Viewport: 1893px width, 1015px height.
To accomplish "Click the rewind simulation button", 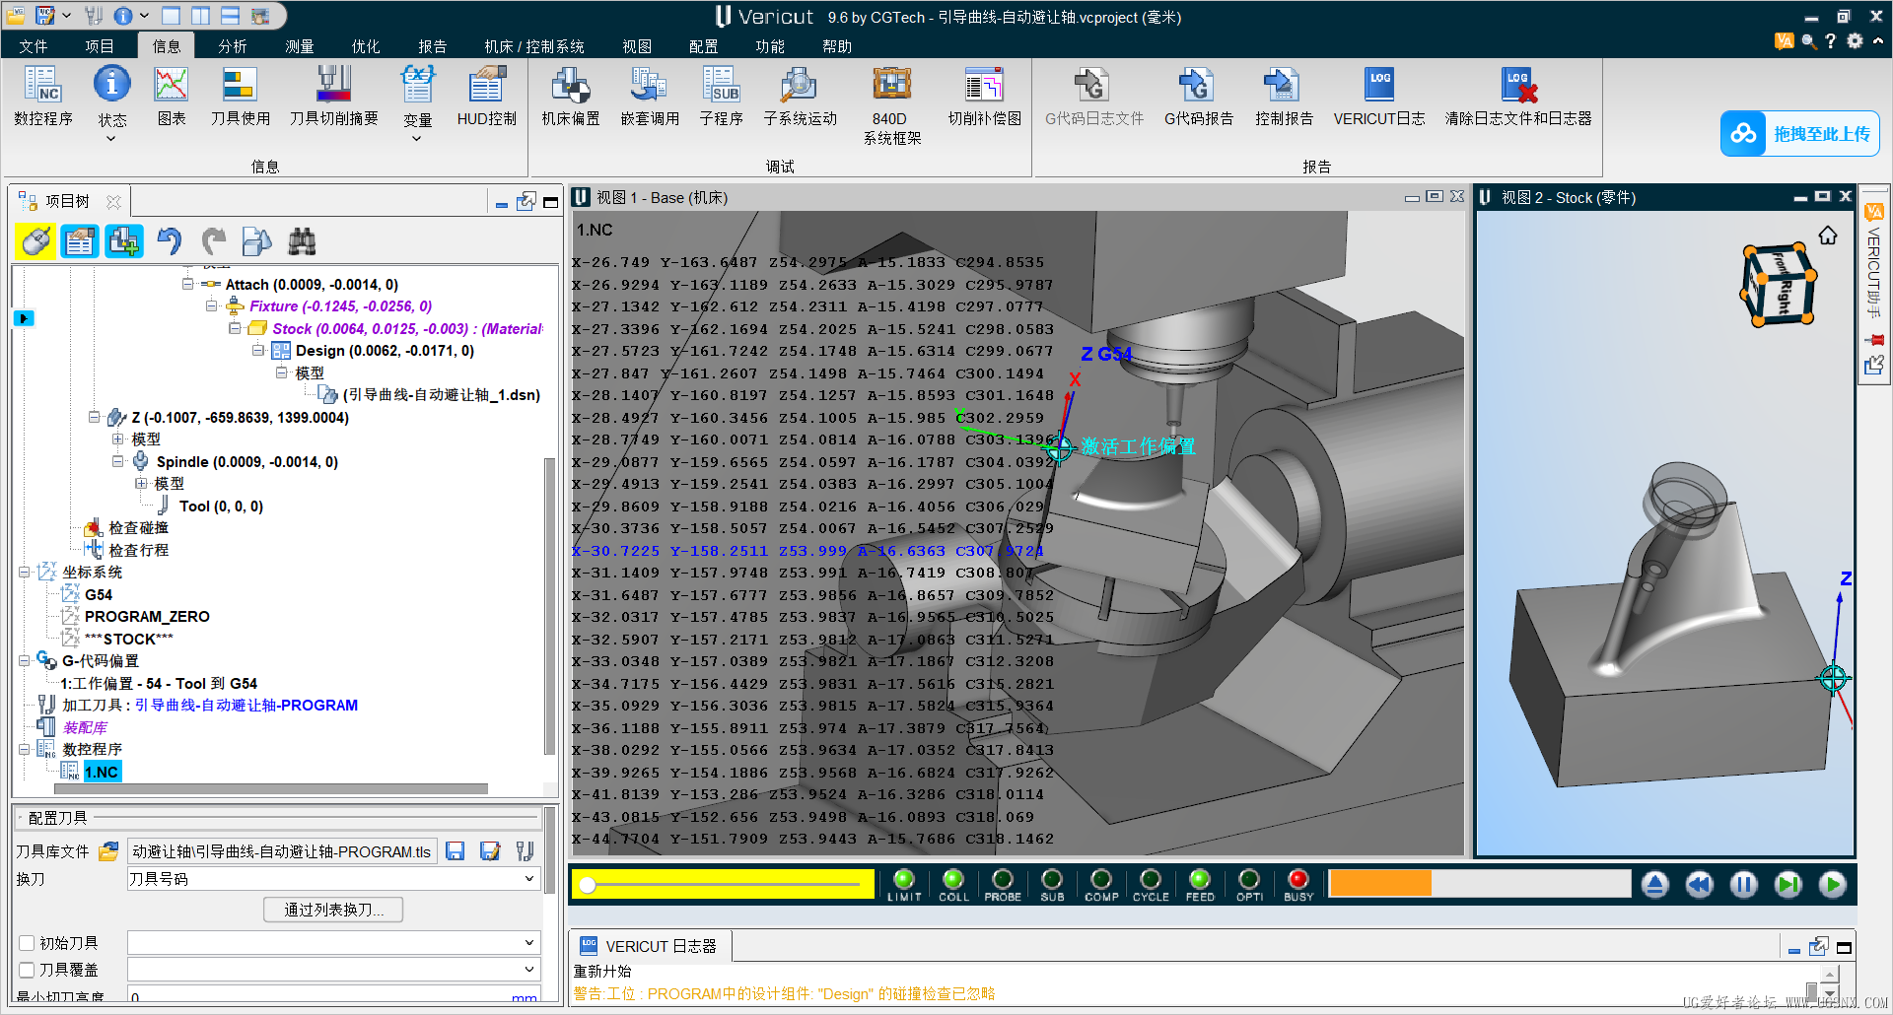I will [1700, 885].
